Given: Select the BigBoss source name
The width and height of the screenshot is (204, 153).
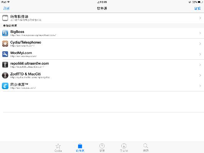Looking at the screenshot, I should coord(17,32).
